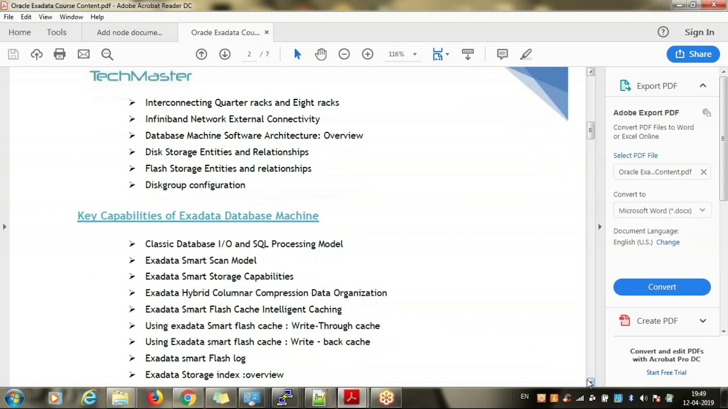Click Select PDF File link
Image resolution: width=728 pixels, height=409 pixels.
635,155
